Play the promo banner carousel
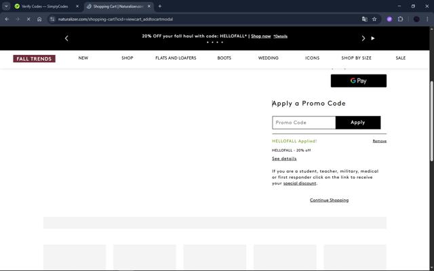The image size is (434, 271). [373, 39]
